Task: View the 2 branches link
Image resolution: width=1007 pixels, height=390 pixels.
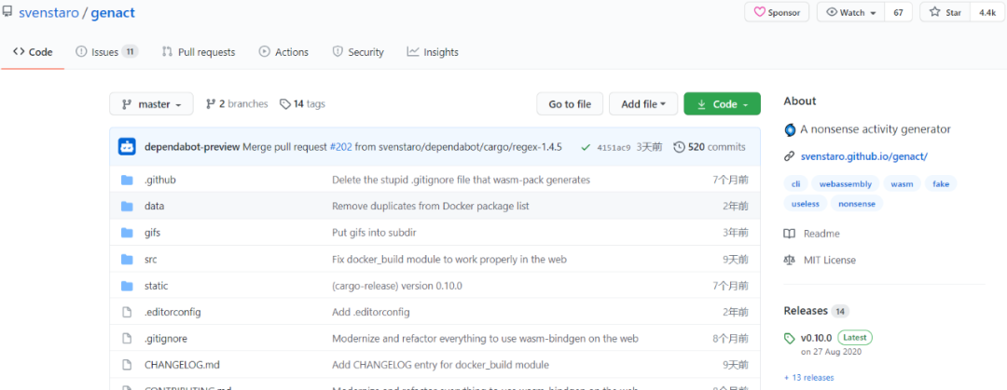Action: [x=237, y=104]
